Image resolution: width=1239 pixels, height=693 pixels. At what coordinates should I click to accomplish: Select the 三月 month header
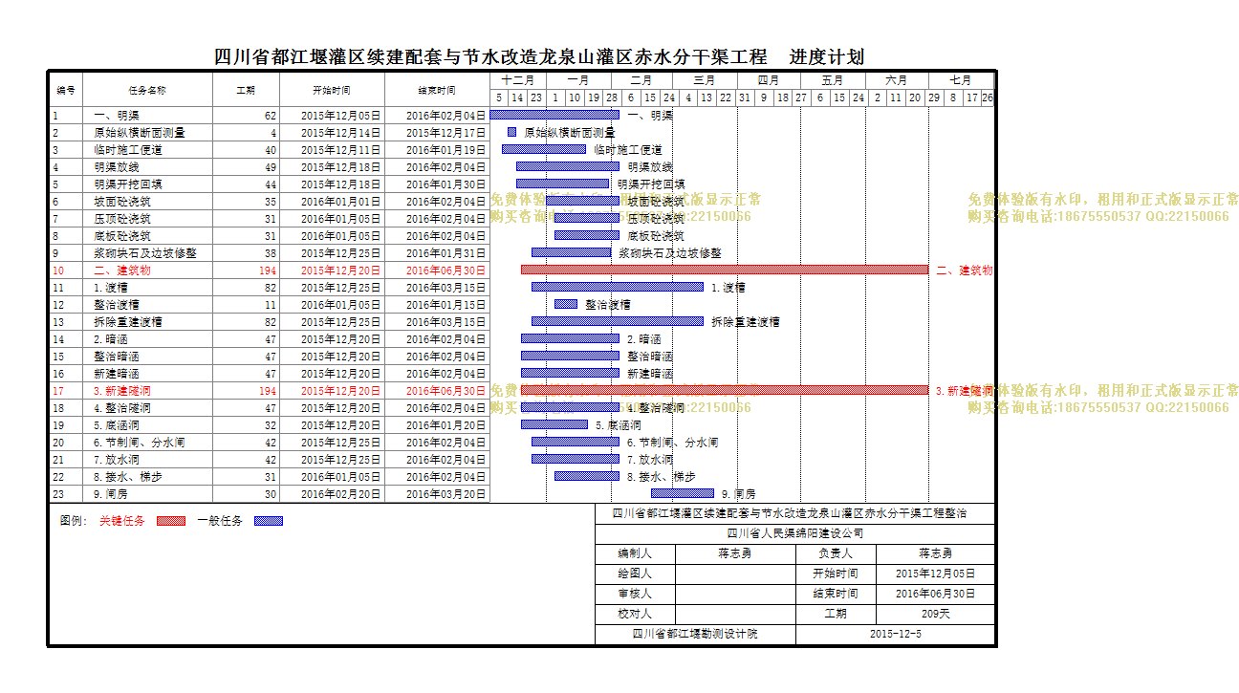click(x=705, y=80)
